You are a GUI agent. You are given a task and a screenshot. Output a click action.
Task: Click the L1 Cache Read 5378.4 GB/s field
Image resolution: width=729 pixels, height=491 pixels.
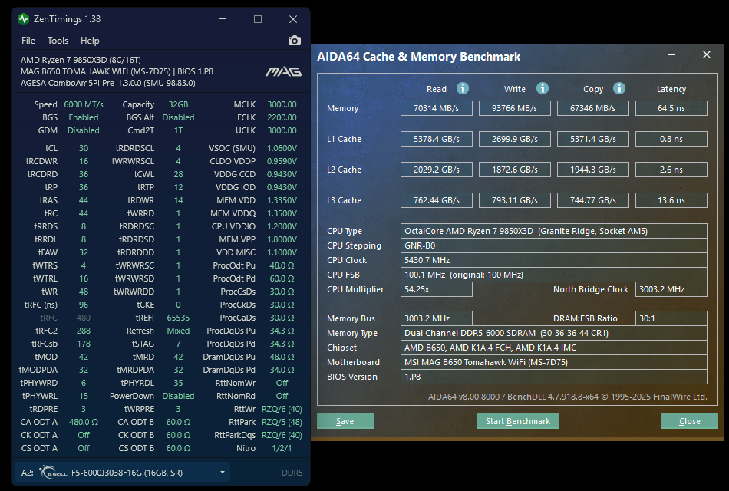pos(436,139)
